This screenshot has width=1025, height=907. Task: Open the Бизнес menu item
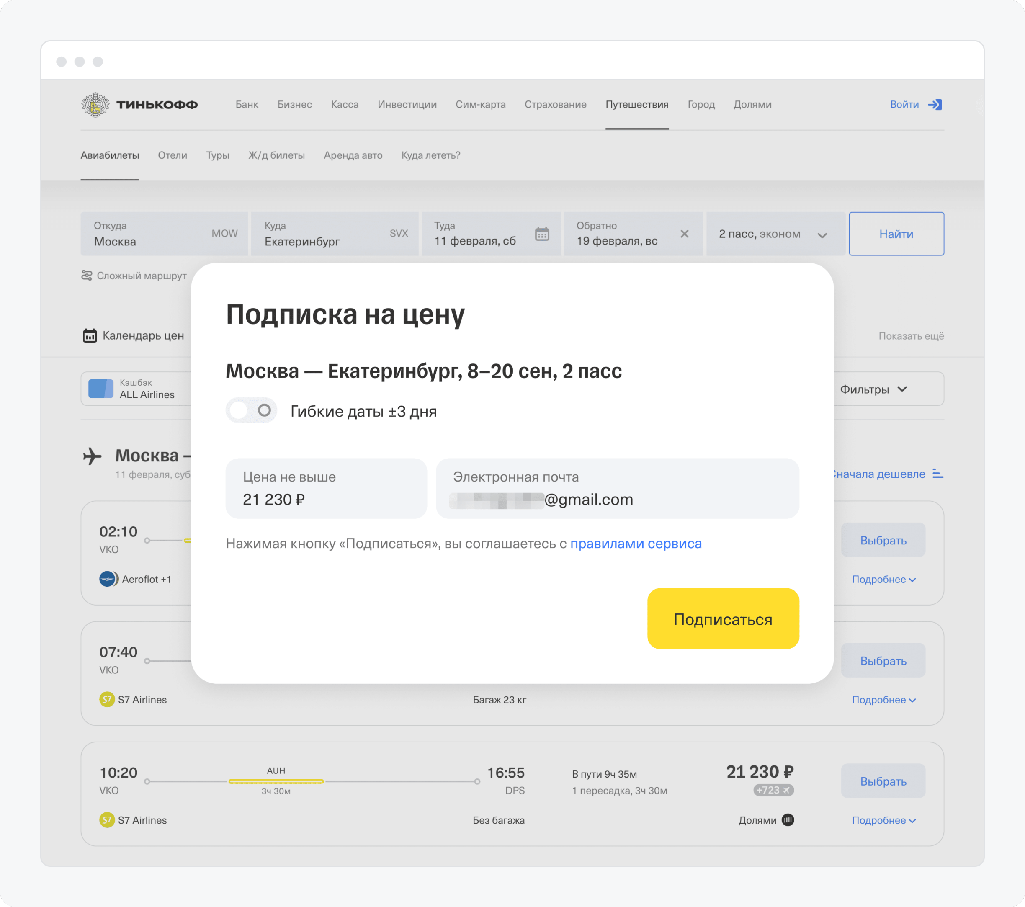click(x=295, y=104)
